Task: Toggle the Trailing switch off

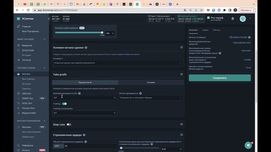Action: (64, 104)
